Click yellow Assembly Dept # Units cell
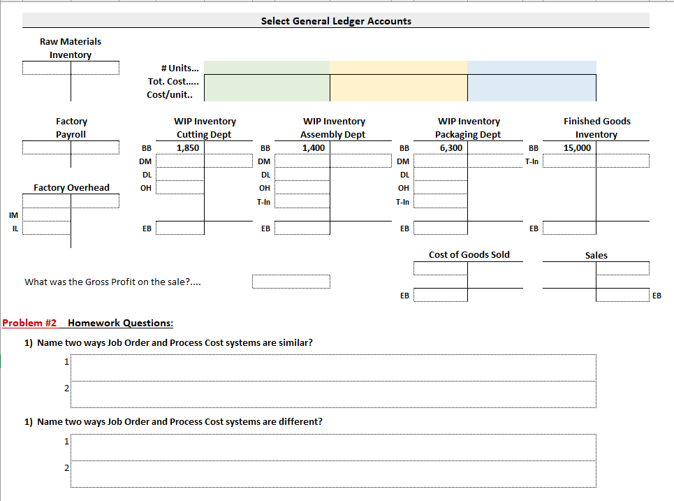 pos(399,68)
